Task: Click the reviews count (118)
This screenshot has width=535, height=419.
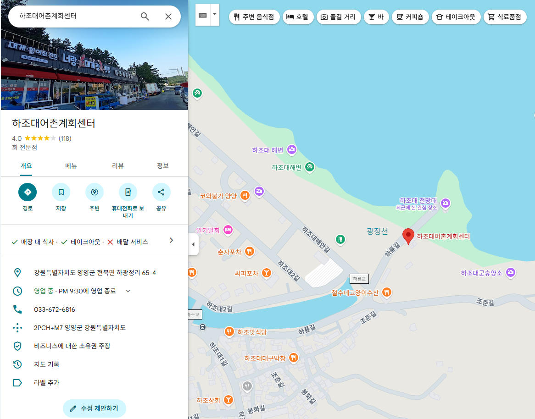Action: 65,138
